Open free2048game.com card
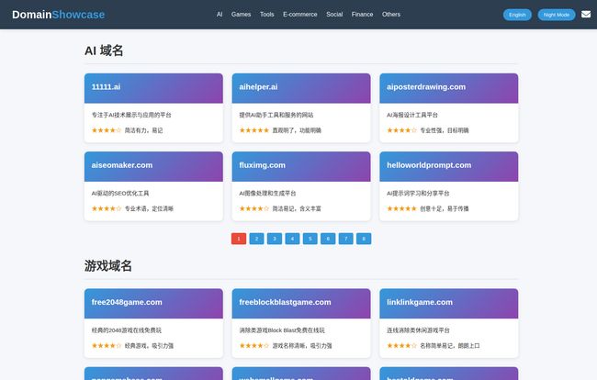 pyautogui.click(x=153, y=323)
